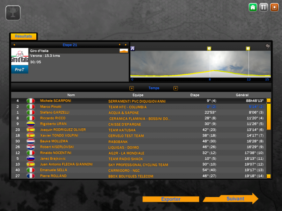Click team RABOBANK

pyautogui.click(x=118, y=142)
